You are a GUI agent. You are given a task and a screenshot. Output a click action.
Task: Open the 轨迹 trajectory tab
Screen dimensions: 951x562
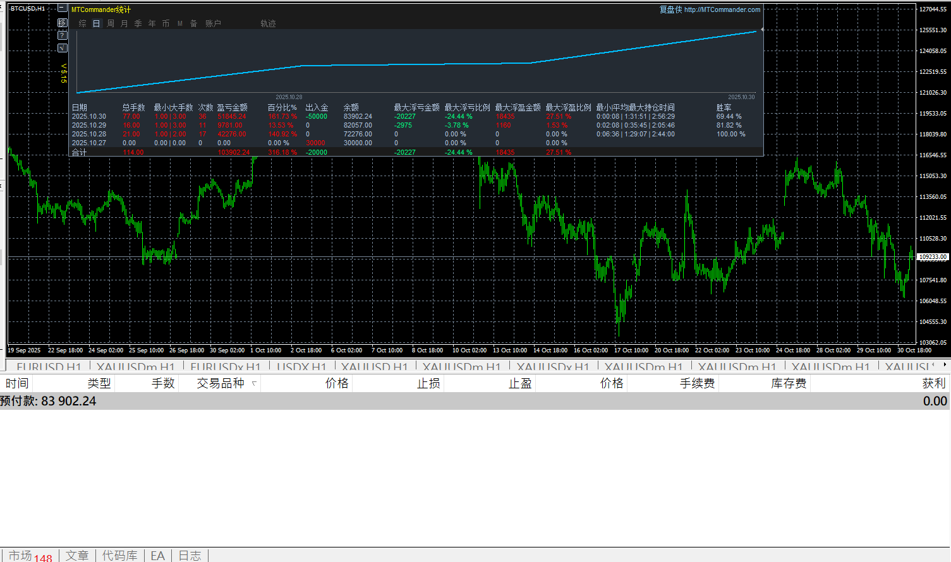(269, 23)
